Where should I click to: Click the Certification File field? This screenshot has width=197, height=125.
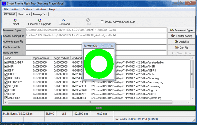pyautogui.click(x=96, y=47)
